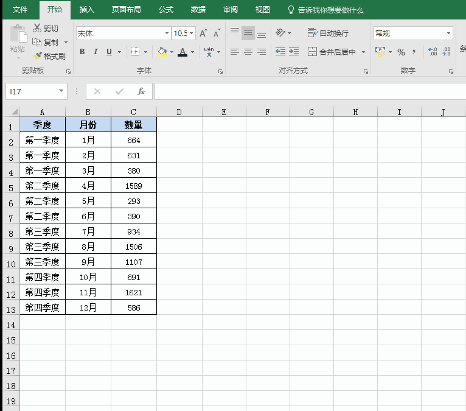Open the Merge and Center dropdown arrow

point(363,52)
